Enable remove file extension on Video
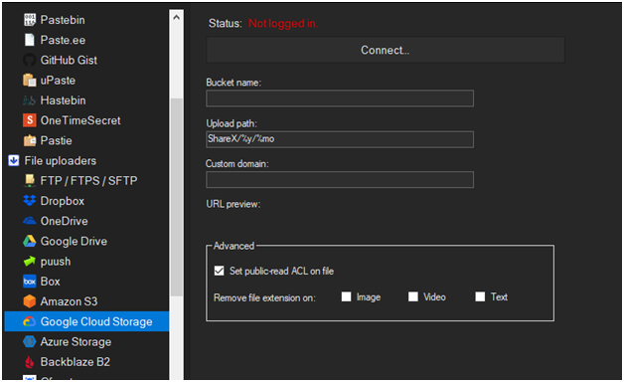 coord(413,296)
